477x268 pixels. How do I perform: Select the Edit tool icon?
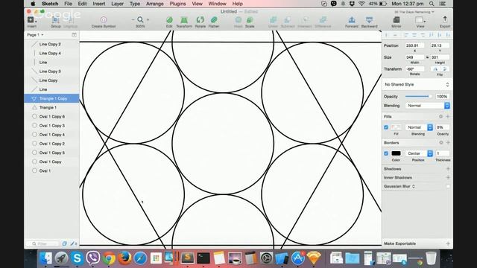(x=169, y=20)
